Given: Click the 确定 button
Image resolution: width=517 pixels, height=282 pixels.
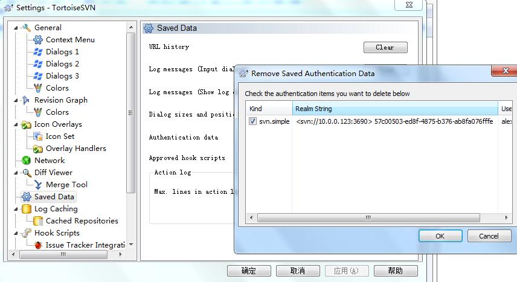Looking at the screenshot, I should (x=249, y=271).
